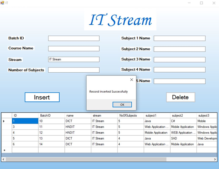
Task: Focus the Course Name input field
Action: click(74, 49)
